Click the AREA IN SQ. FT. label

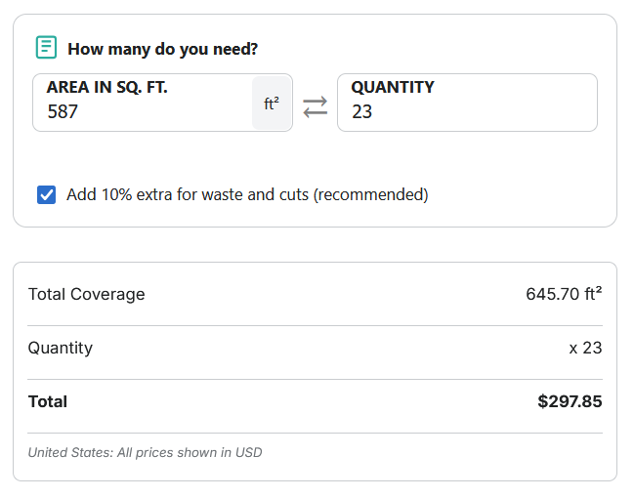click(x=107, y=87)
